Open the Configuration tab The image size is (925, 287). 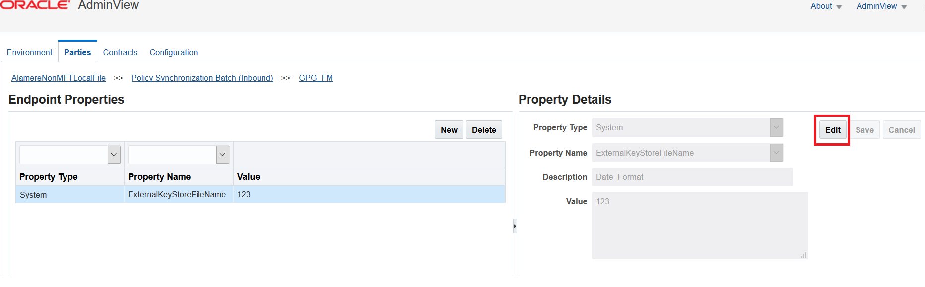pos(173,52)
